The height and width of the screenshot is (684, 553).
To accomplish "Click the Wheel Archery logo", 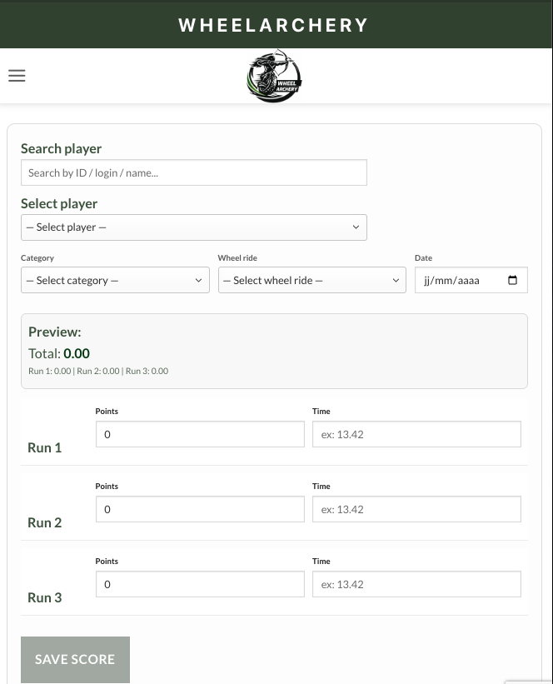I will tap(274, 76).
